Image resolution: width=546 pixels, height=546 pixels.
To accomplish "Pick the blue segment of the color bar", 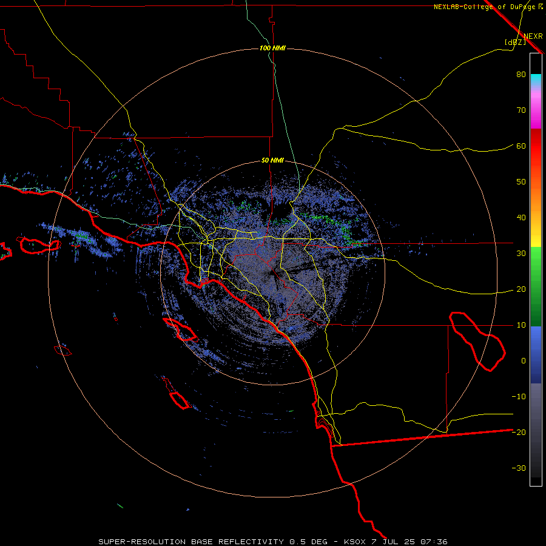I will click(536, 354).
